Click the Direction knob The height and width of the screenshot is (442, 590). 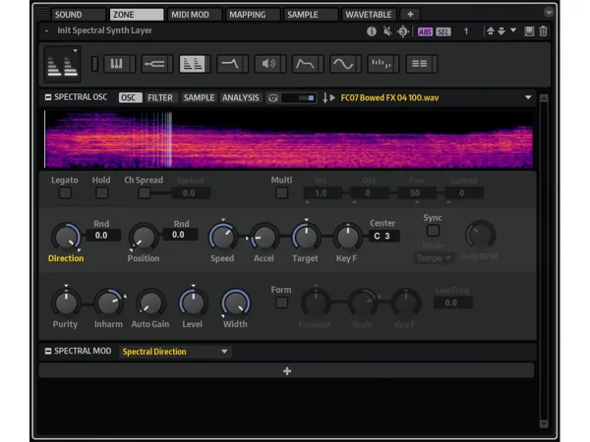pyautogui.click(x=65, y=237)
